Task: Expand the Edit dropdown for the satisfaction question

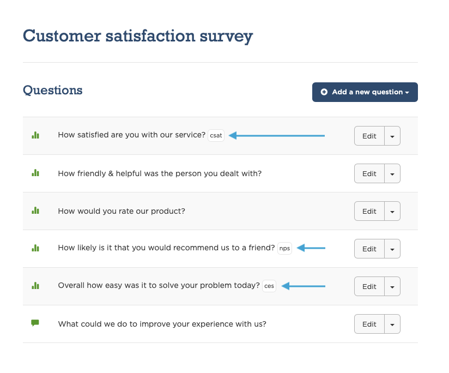Action: (392, 135)
